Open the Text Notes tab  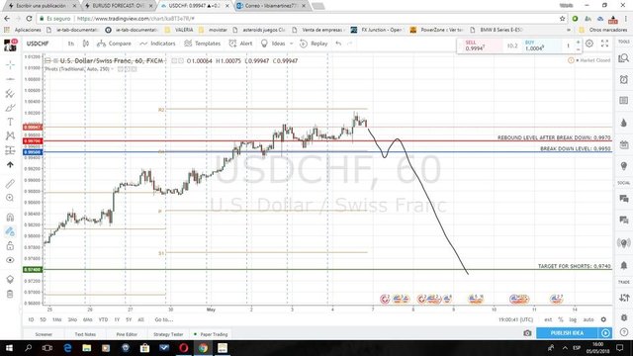coord(85,334)
